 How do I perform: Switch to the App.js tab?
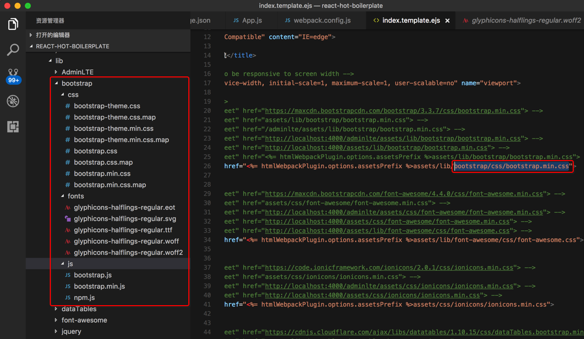[x=251, y=21]
